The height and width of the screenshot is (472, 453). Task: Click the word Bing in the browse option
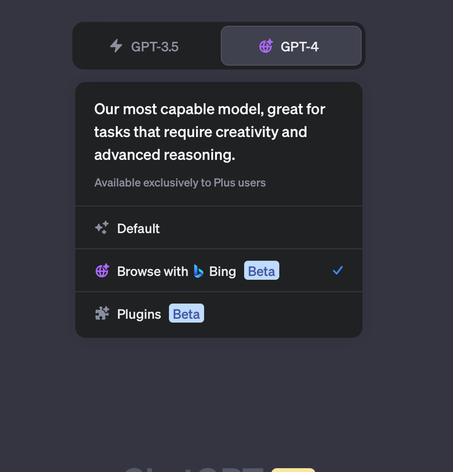coord(222,271)
